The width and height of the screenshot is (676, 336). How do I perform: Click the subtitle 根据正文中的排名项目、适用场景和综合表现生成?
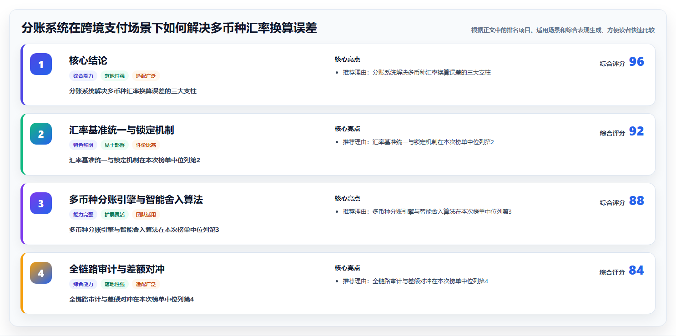[x=537, y=30]
